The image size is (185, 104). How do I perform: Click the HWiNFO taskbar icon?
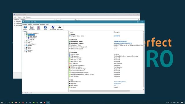[48, 103]
